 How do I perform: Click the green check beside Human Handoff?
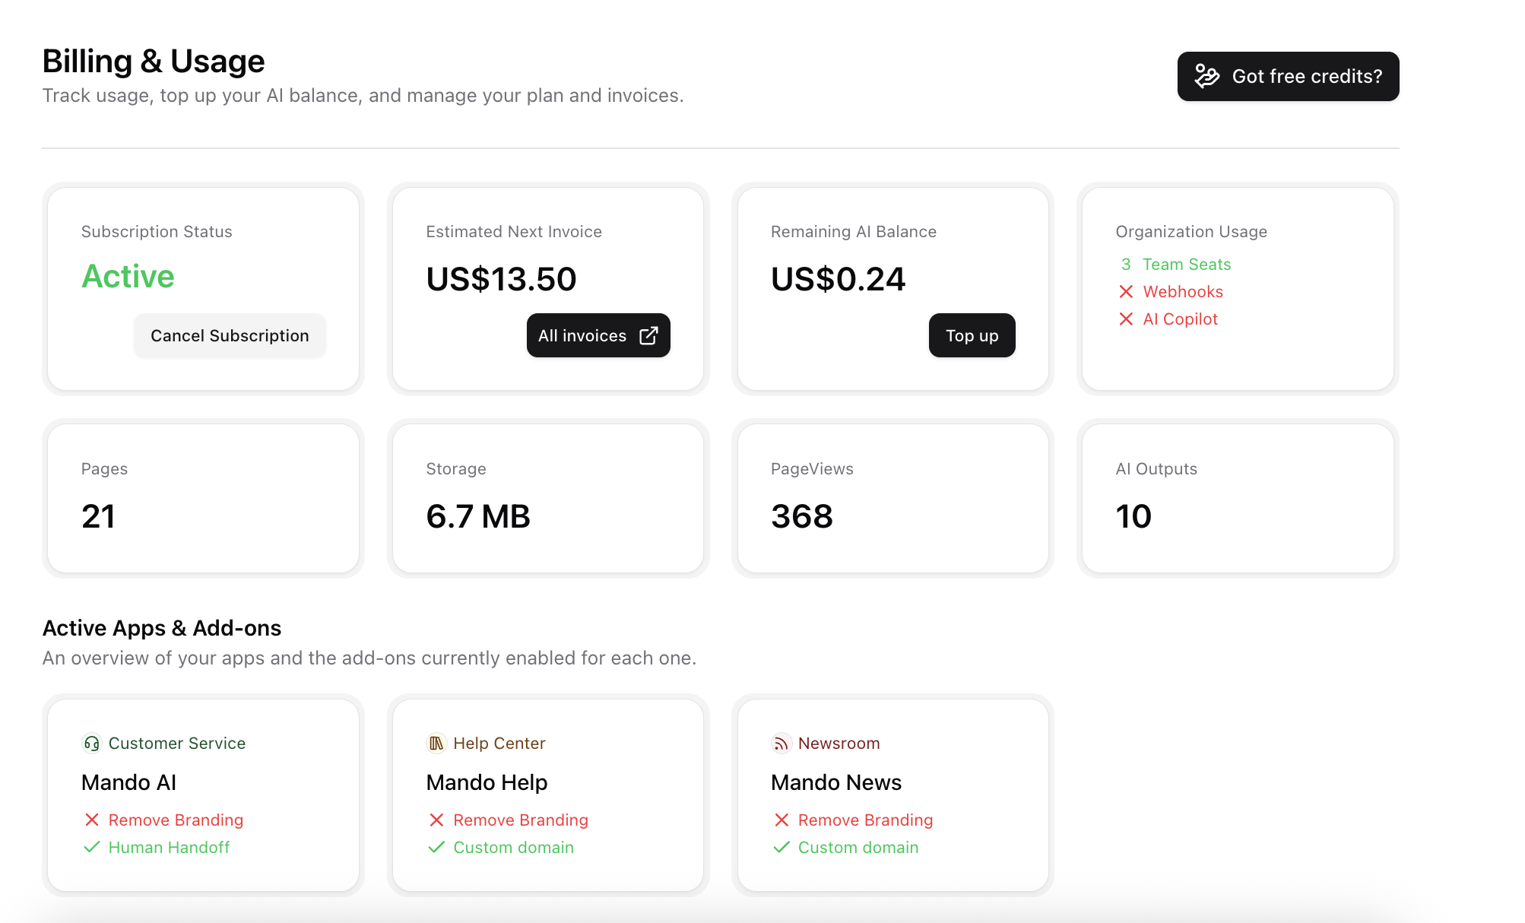(x=92, y=848)
